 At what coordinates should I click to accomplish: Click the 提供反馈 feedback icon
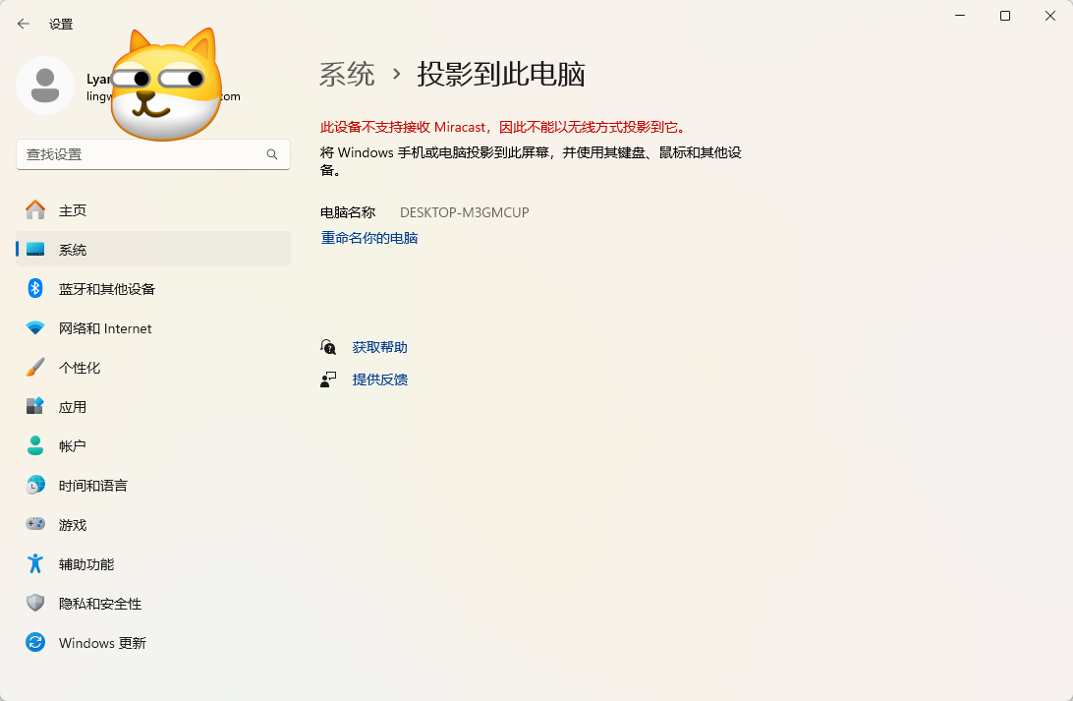pos(328,379)
